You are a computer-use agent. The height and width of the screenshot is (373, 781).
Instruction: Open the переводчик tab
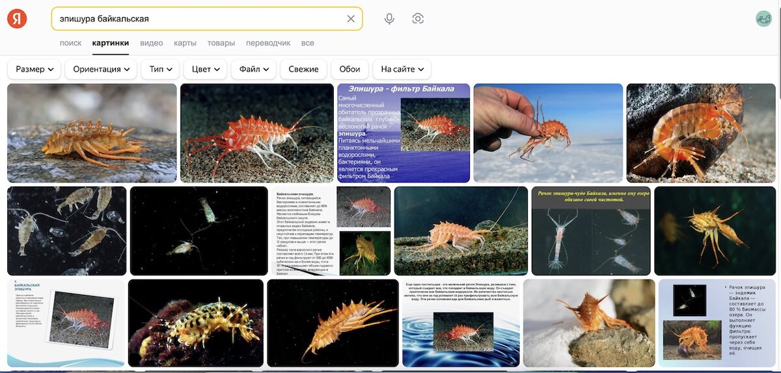click(268, 43)
